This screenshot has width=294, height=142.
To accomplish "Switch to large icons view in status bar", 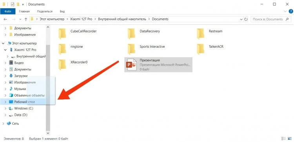I will pyautogui.click(x=289, y=138).
